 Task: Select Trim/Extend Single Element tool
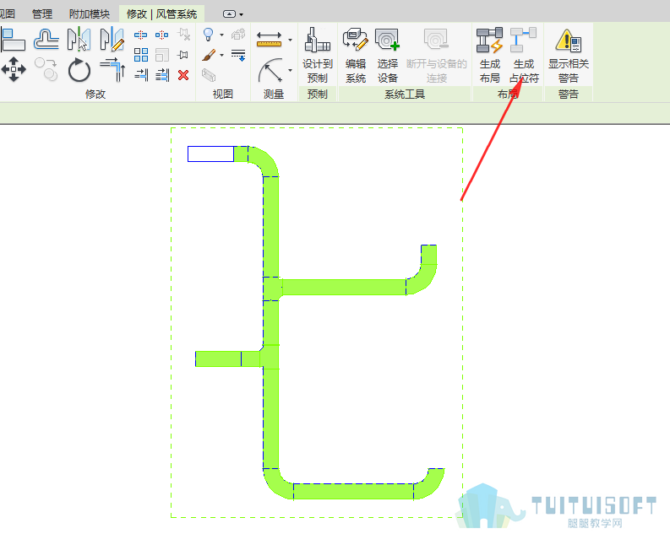pyautogui.click(x=141, y=75)
